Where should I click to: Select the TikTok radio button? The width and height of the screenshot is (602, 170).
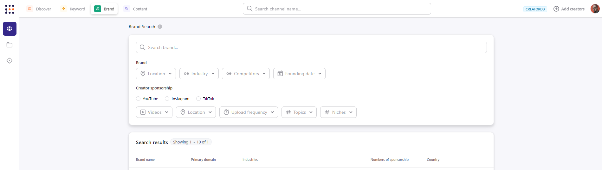coord(198,99)
